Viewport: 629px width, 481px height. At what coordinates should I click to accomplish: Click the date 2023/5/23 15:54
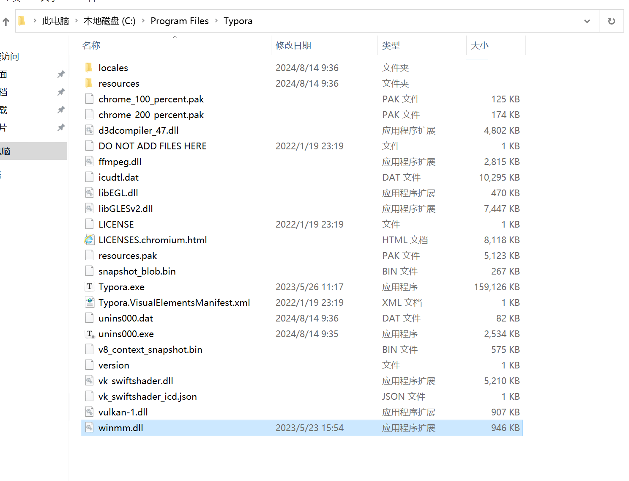pos(309,428)
